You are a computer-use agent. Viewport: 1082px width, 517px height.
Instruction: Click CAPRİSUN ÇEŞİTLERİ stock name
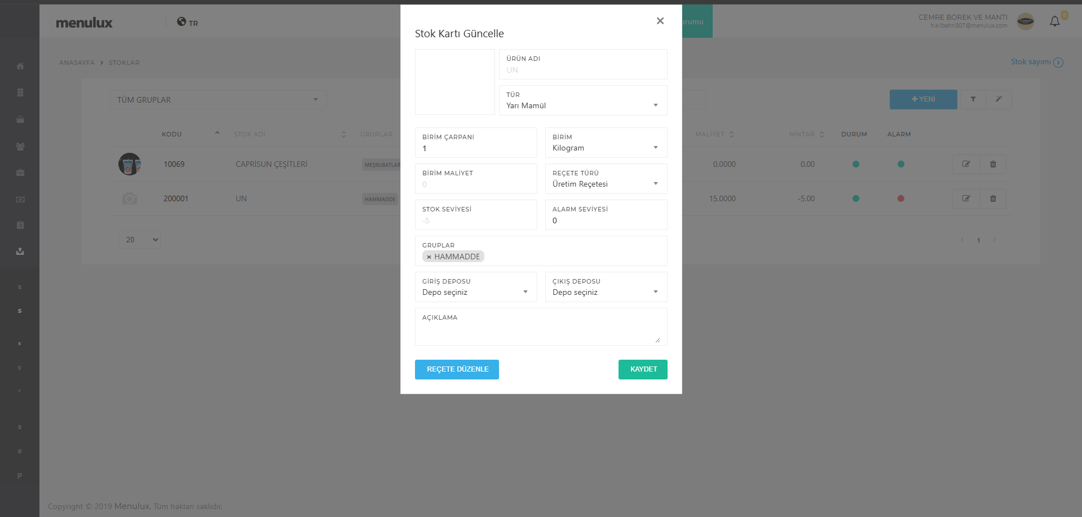(x=271, y=164)
